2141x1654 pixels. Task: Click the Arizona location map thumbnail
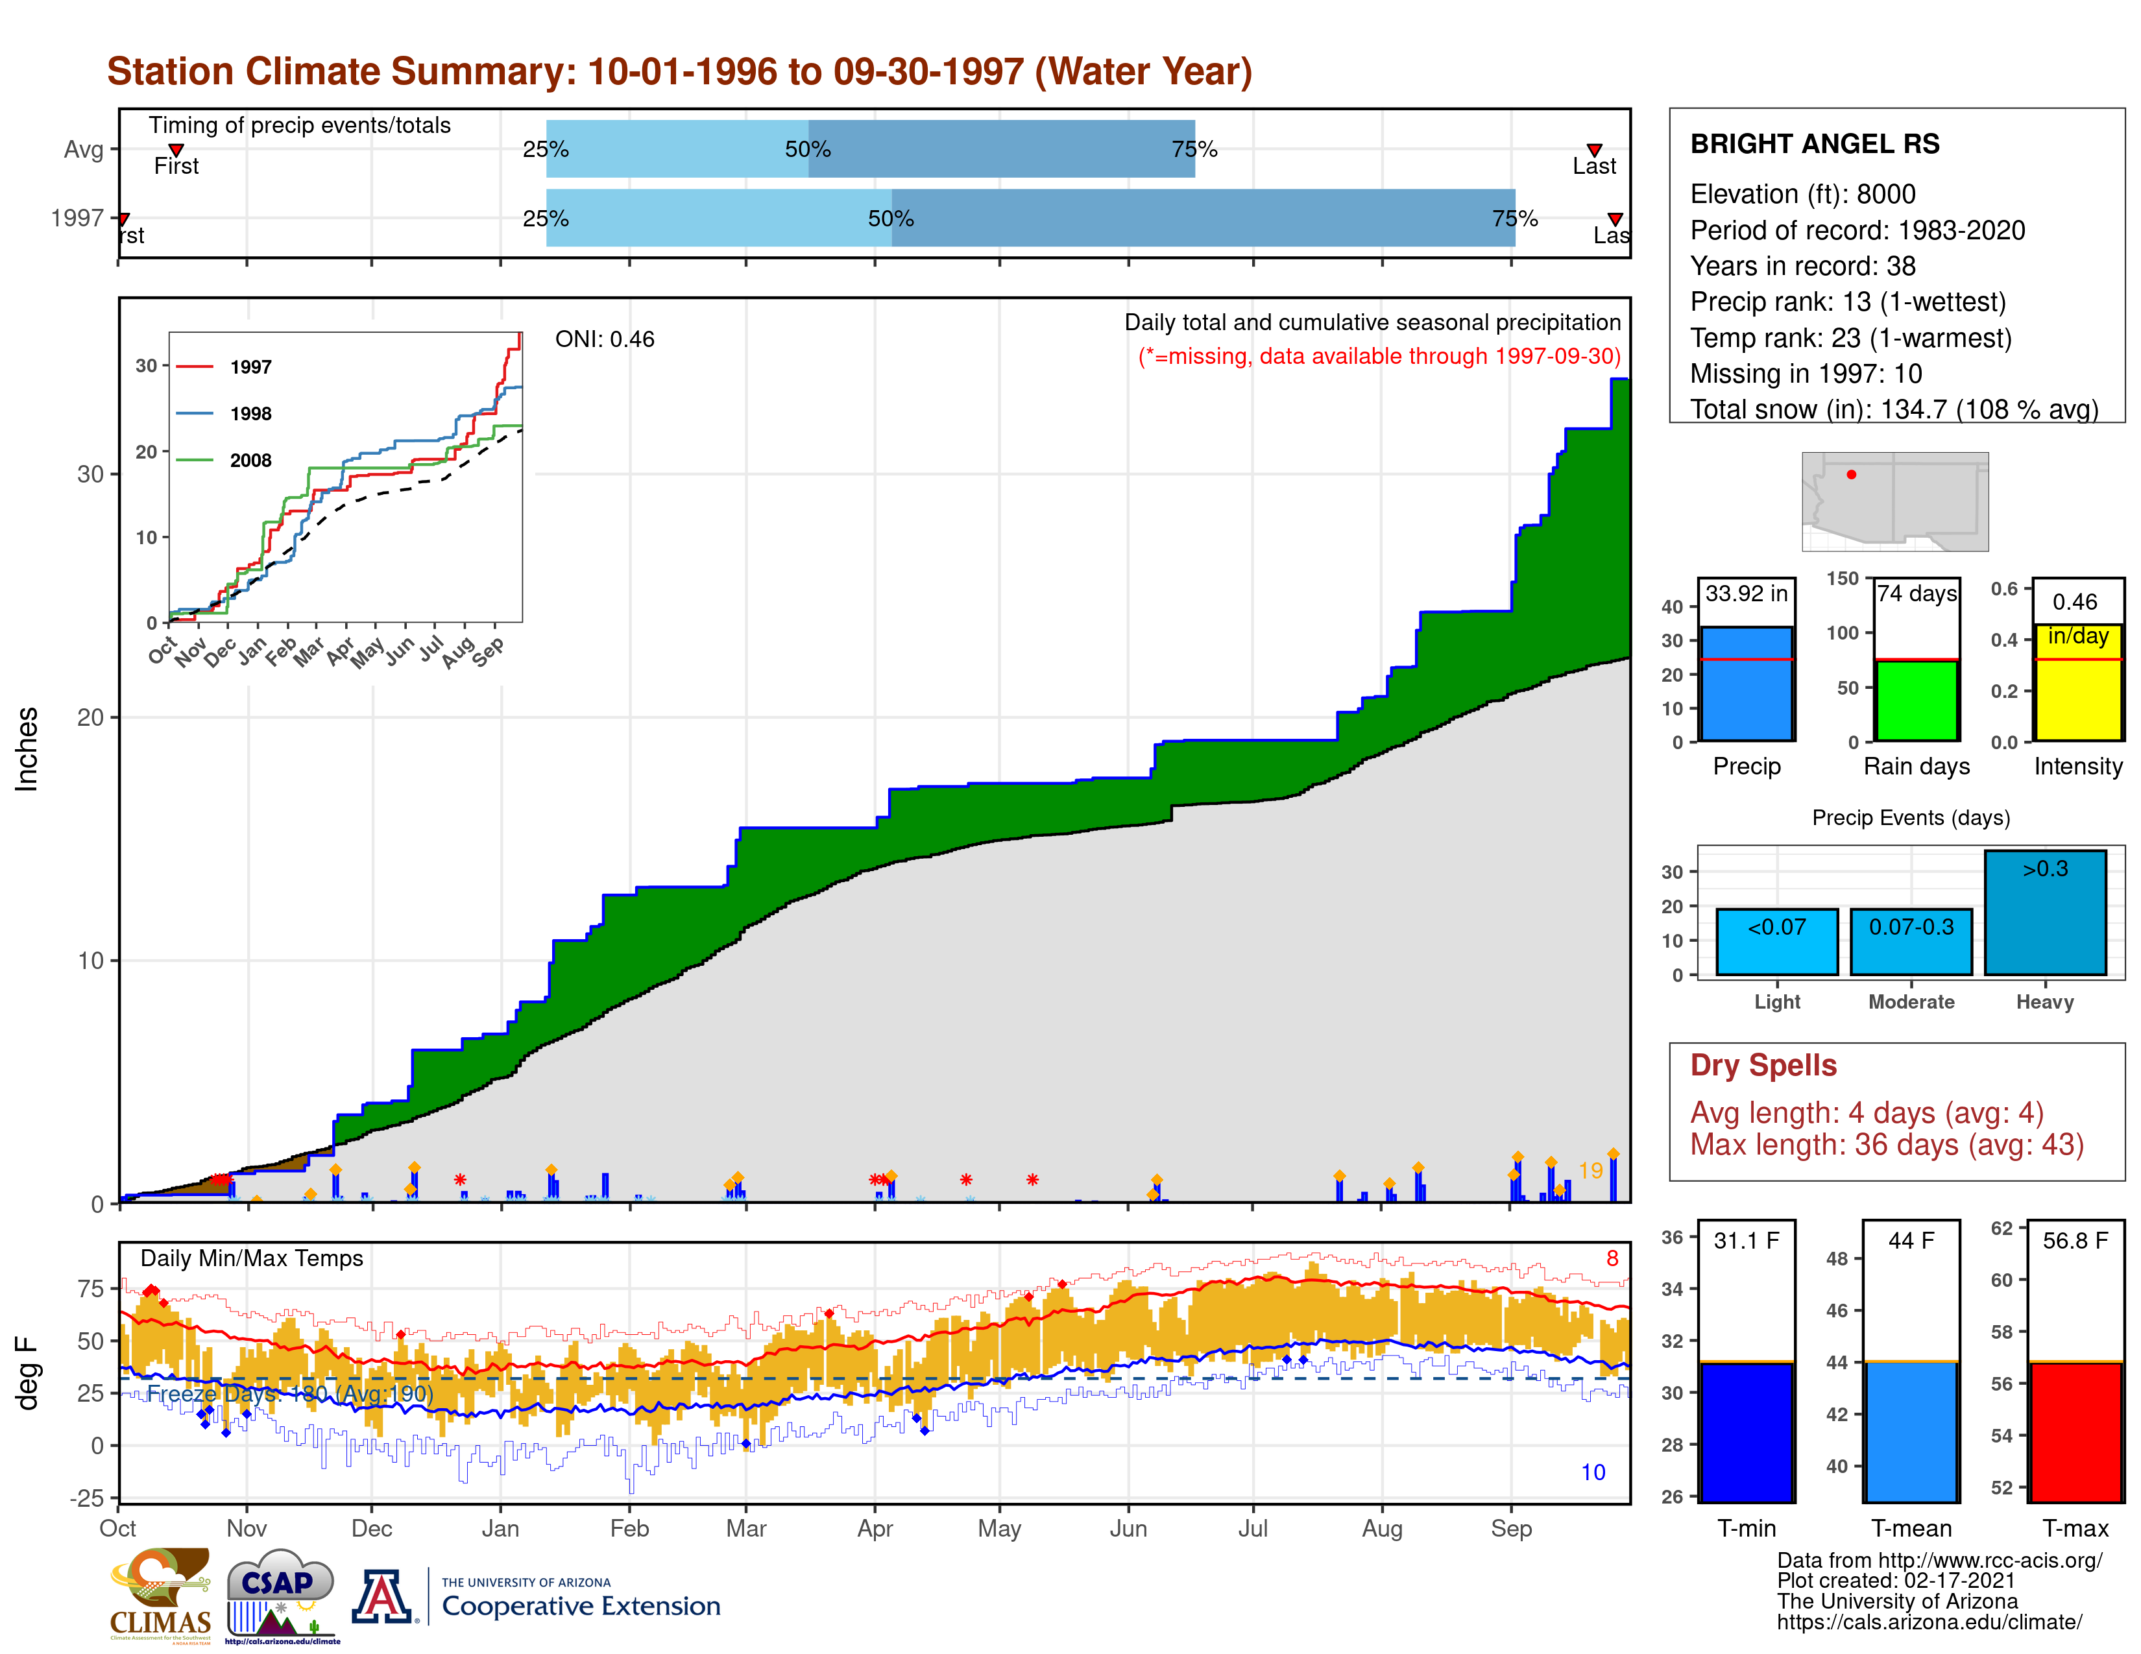tap(1894, 501)
